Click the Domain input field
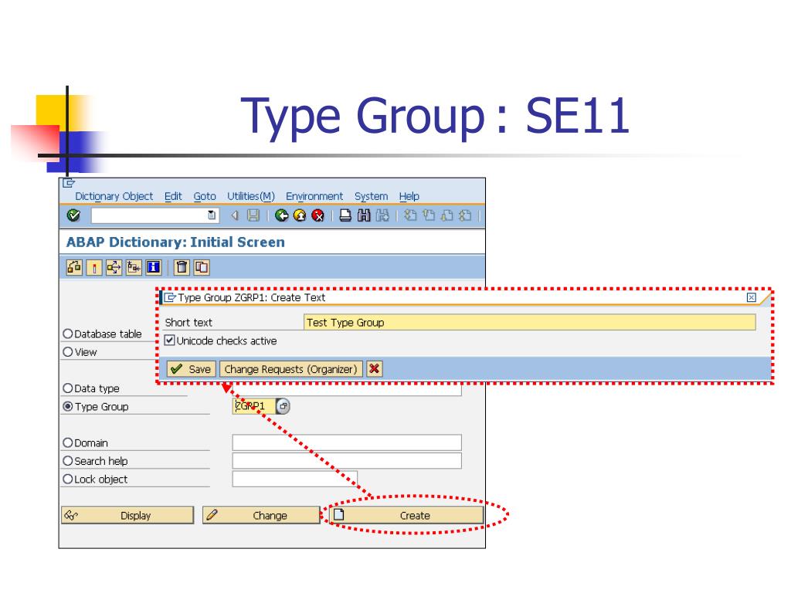This screenshot has width=791, height=593. pos(347,442)
